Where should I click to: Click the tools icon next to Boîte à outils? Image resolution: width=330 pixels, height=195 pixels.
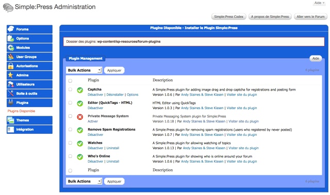10,94
